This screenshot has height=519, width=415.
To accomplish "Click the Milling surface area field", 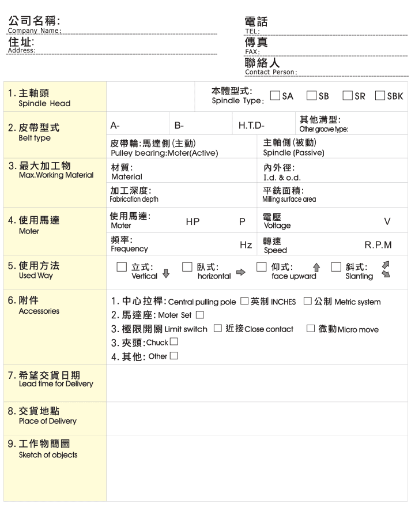I will [x=332, y=195].
